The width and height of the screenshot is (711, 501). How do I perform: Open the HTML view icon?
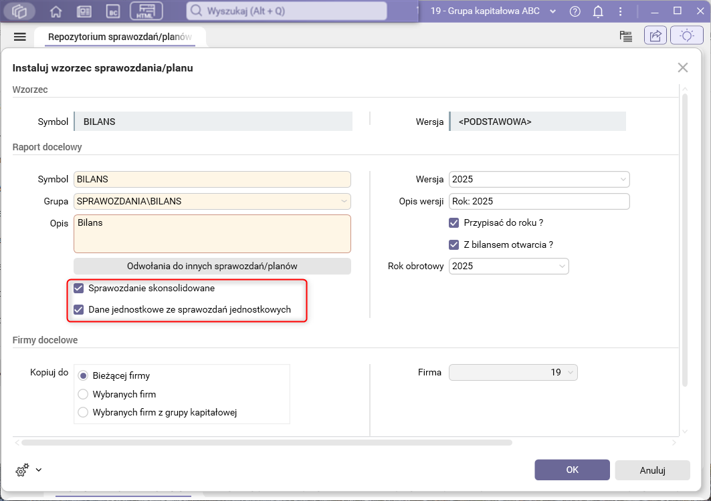tap(146, 11)
